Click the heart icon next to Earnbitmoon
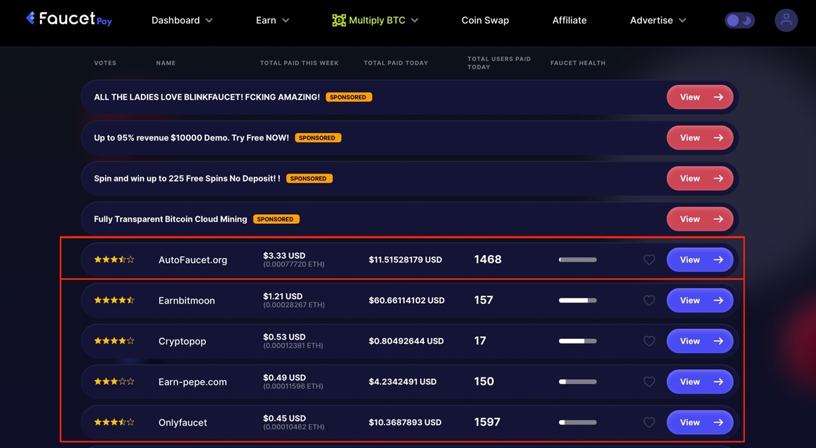The image size is (816, 448). click(649, 300)
